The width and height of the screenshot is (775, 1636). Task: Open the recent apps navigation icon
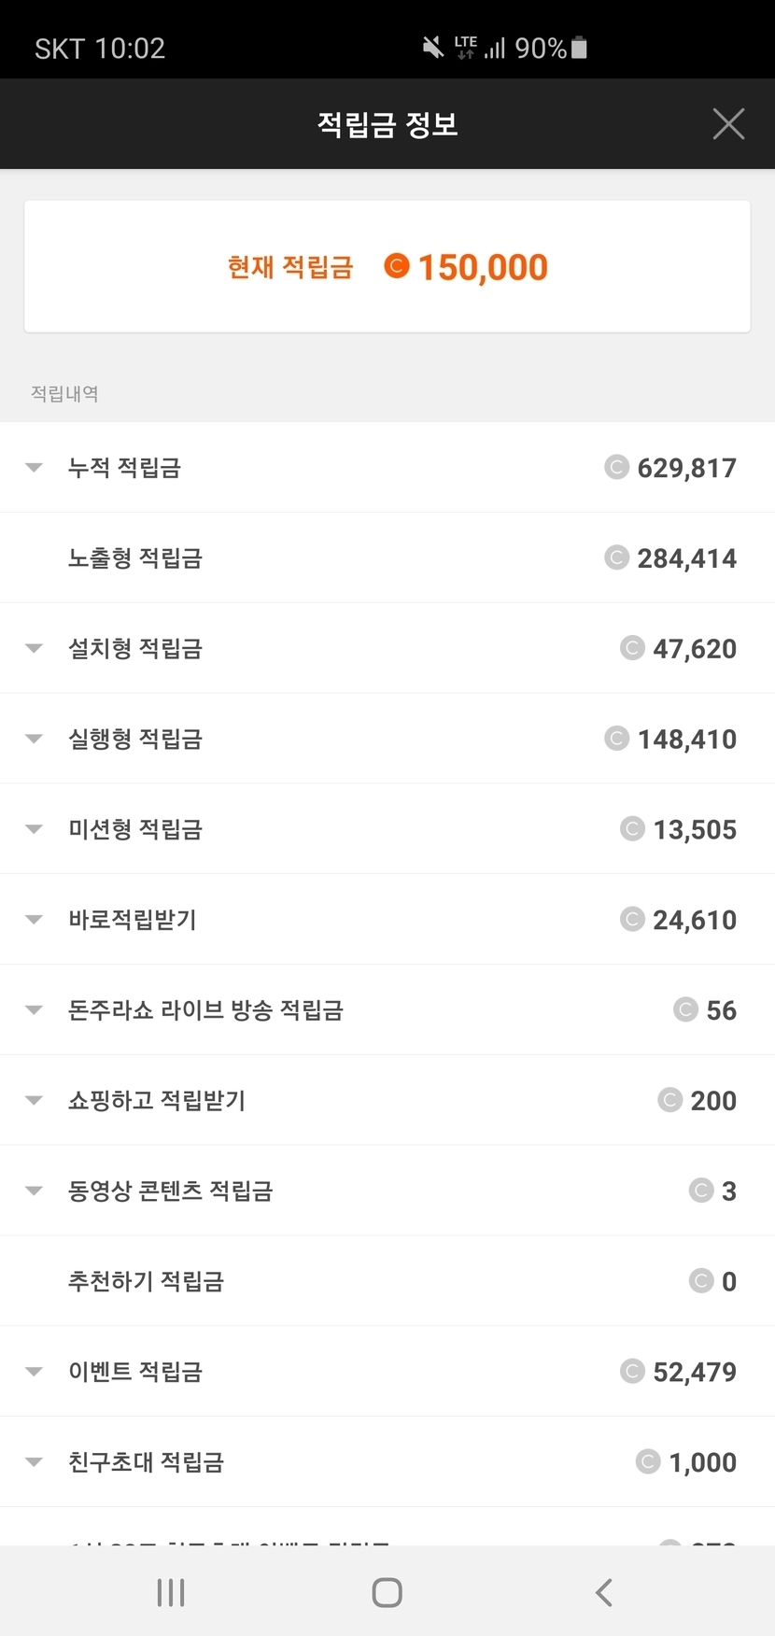[171, 1592]
